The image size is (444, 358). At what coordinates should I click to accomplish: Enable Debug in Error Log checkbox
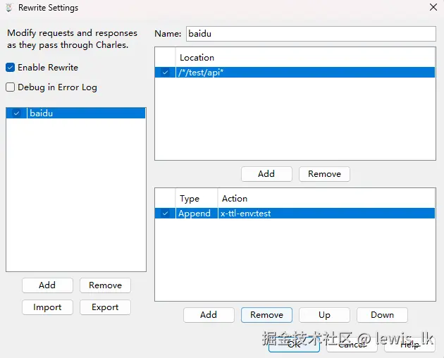[x=10, y=87]
